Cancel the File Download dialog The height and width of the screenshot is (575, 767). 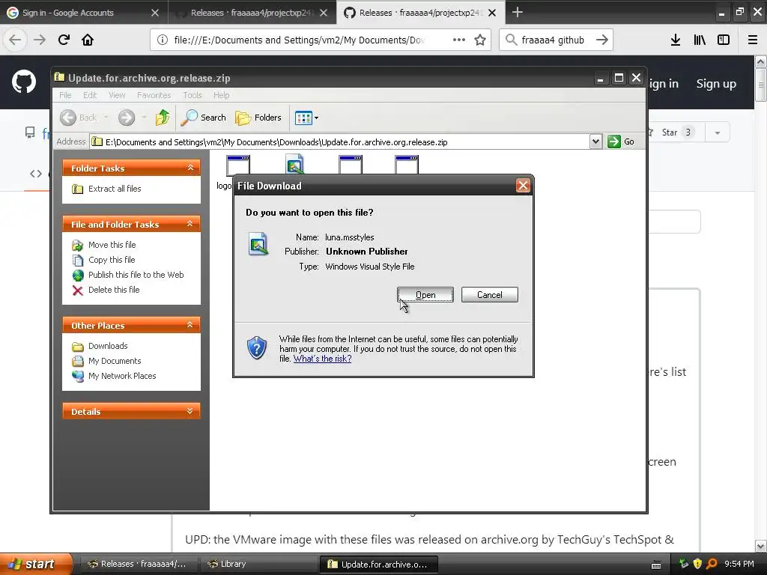coord(489,295)
